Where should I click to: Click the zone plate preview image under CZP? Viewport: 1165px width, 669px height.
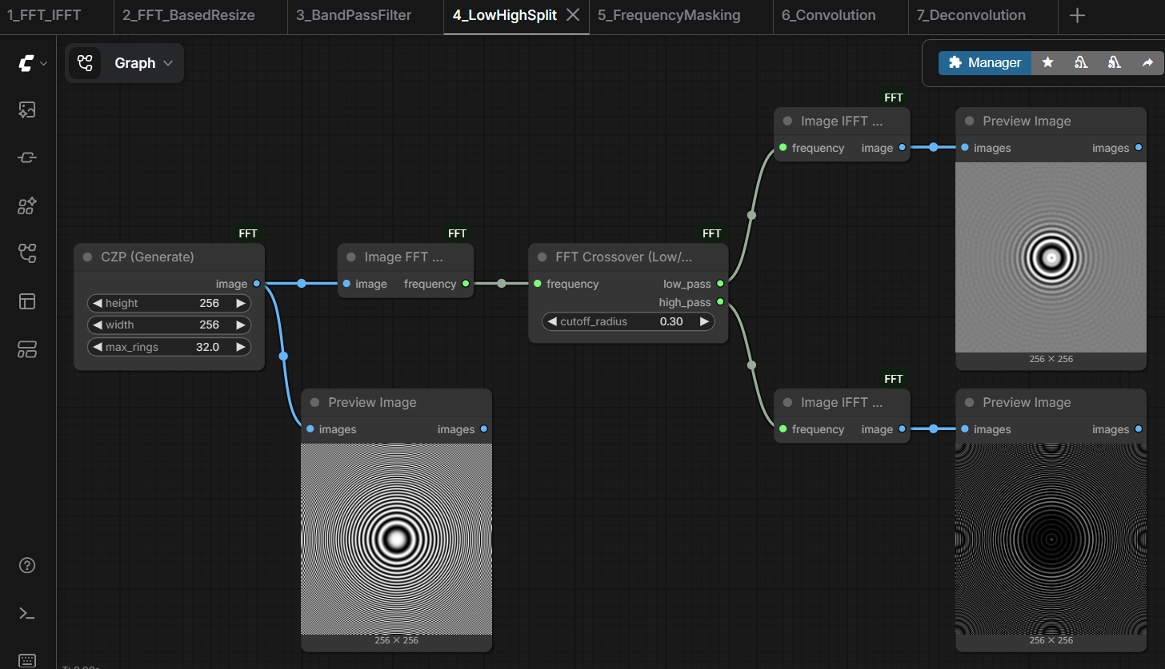coord(396,540)
